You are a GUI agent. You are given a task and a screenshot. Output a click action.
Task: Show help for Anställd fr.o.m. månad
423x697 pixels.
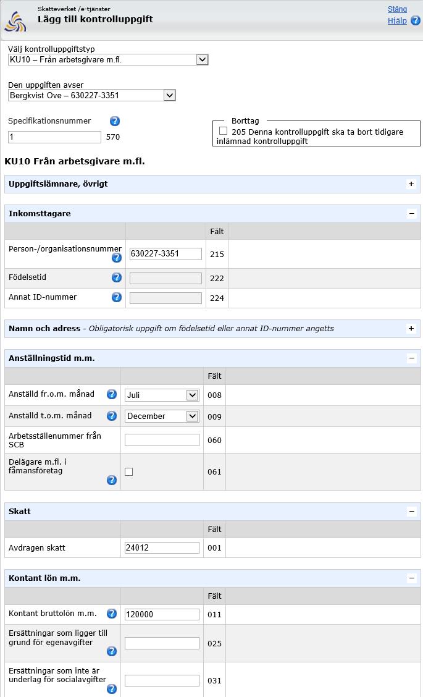pos(112,394)
